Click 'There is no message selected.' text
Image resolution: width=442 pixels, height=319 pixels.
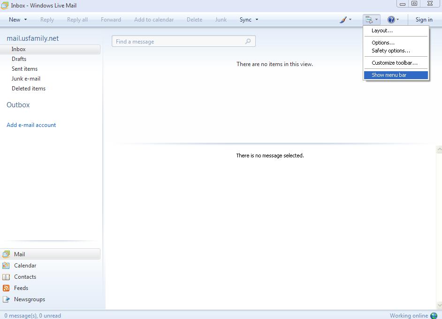click(x=270, y=156)
